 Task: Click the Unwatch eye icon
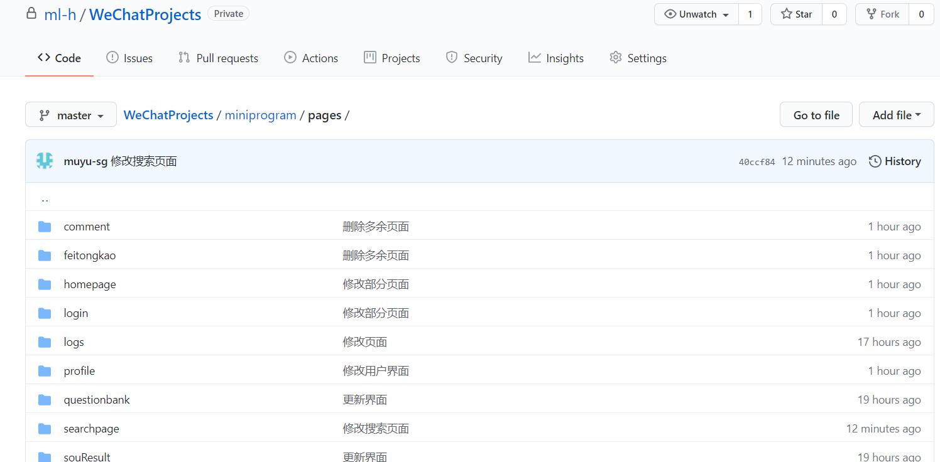pos(670,14)
